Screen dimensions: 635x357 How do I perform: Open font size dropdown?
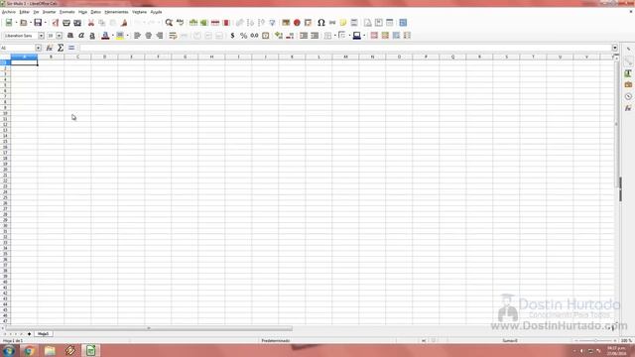pyautogui.click(x=60, y=36)
